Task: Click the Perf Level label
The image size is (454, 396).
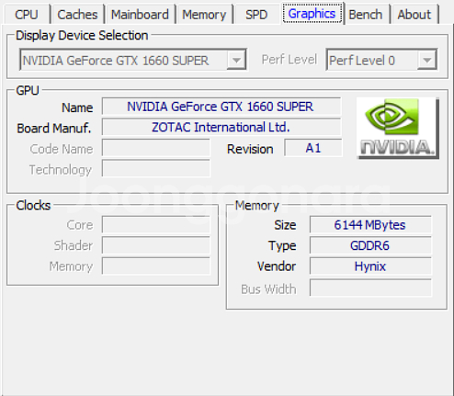Action: tap(289, 60)
